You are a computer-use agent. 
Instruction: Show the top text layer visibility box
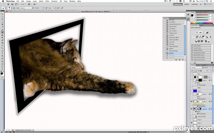[x=192, y=74]
